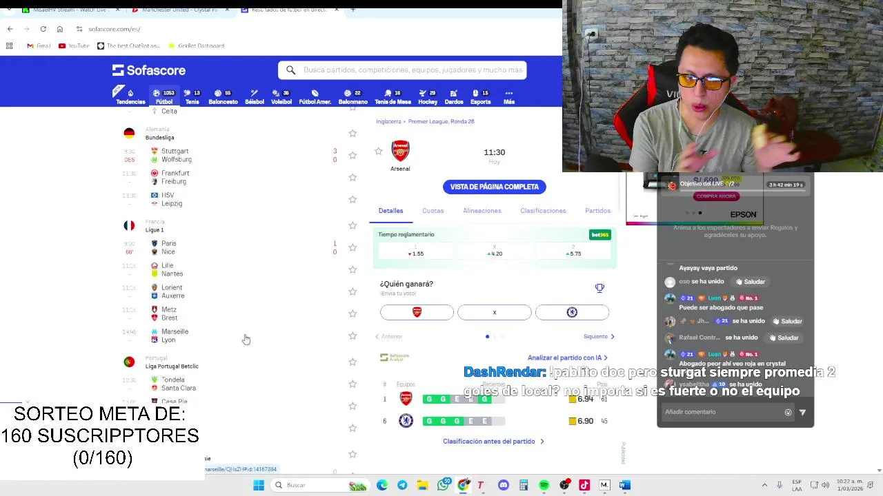Open Telegram from the taskbar

point(402,485)
